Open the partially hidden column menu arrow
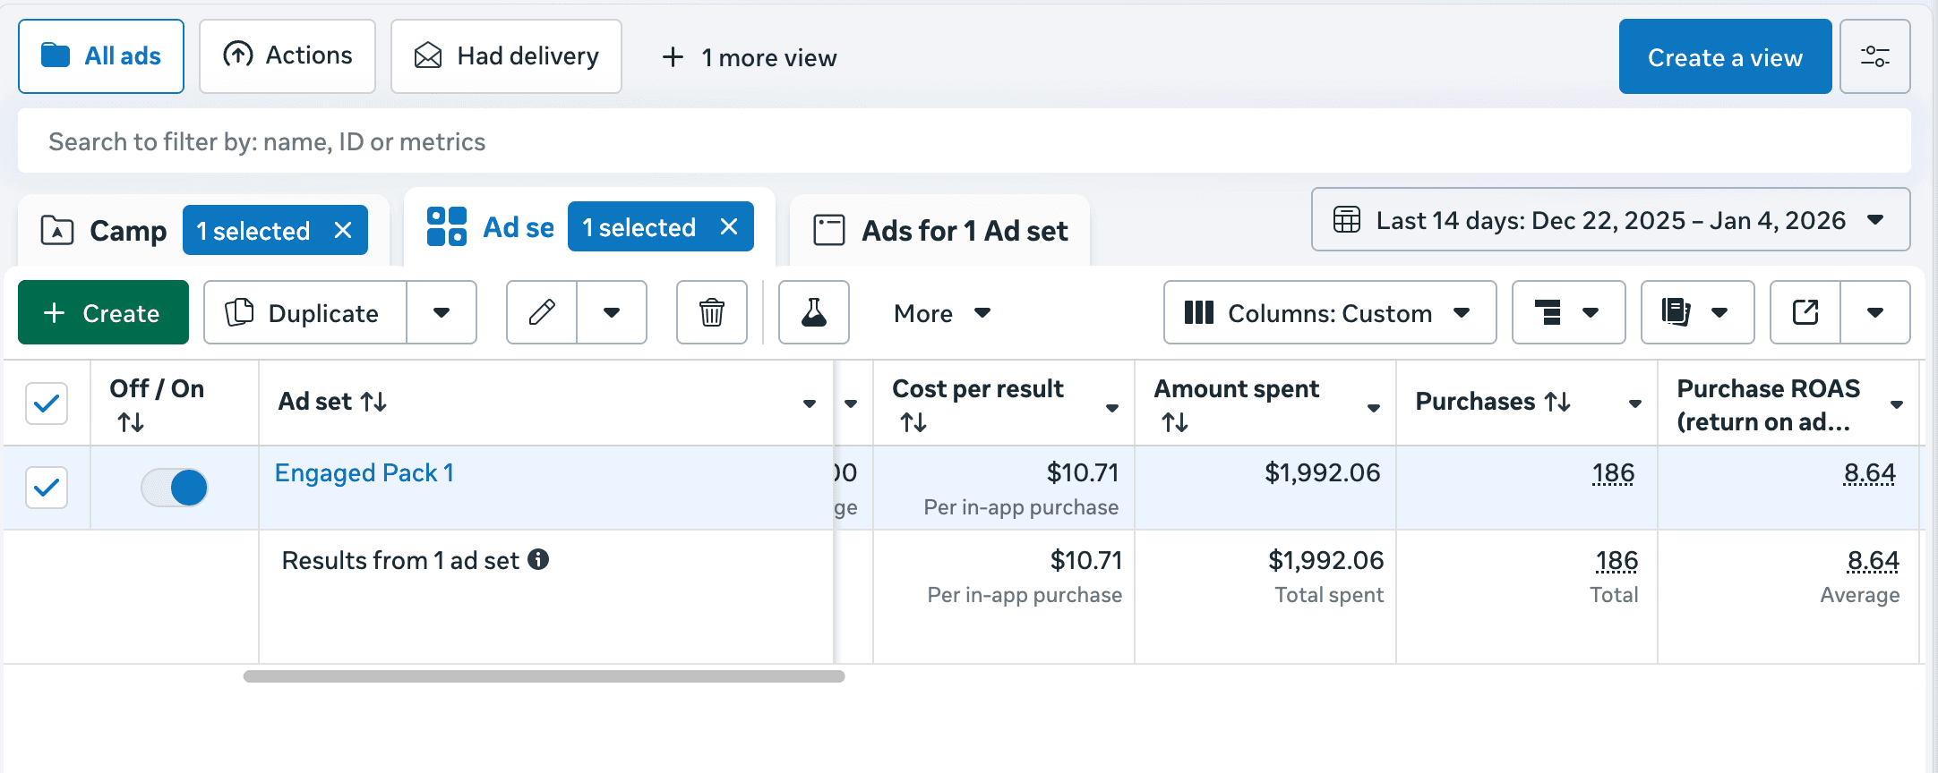Screen dimensions: 1938x773 (x=851, y=403)
